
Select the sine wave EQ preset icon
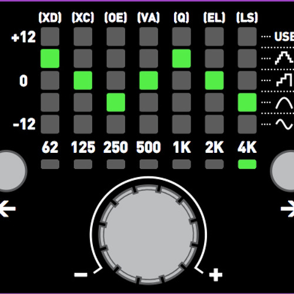pyautogui.click(x=285, y=125)
